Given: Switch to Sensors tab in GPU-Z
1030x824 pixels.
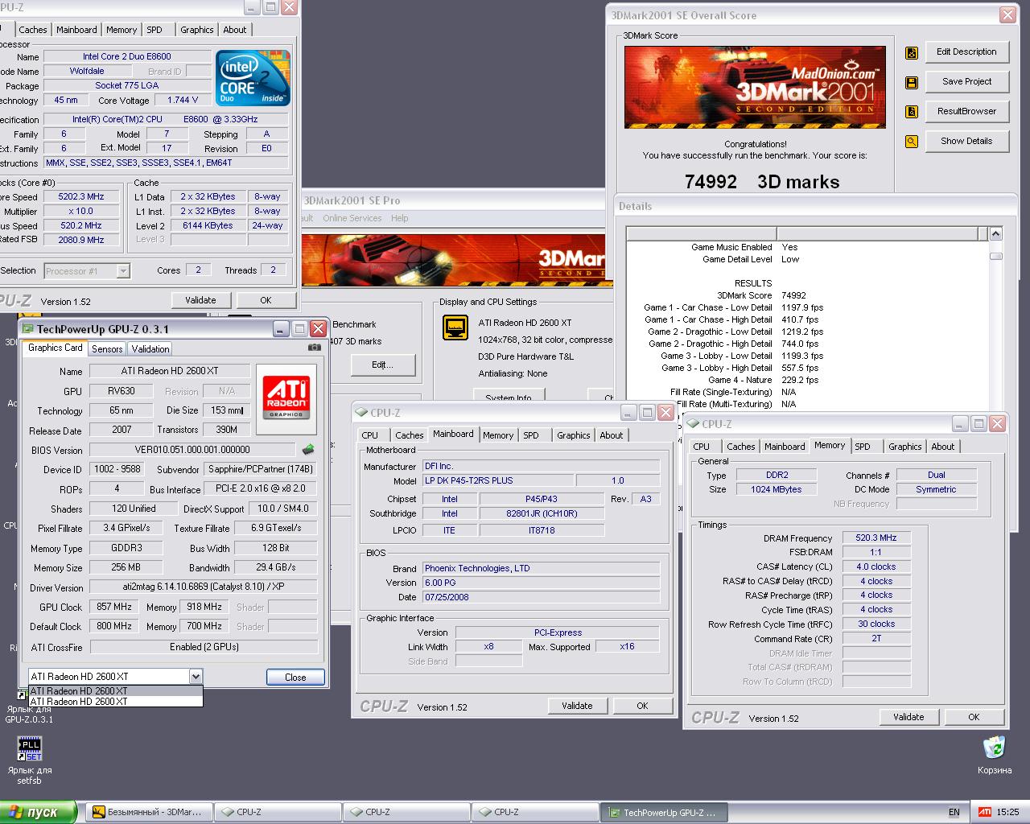Looking at the screenshot, I should 107,349.
